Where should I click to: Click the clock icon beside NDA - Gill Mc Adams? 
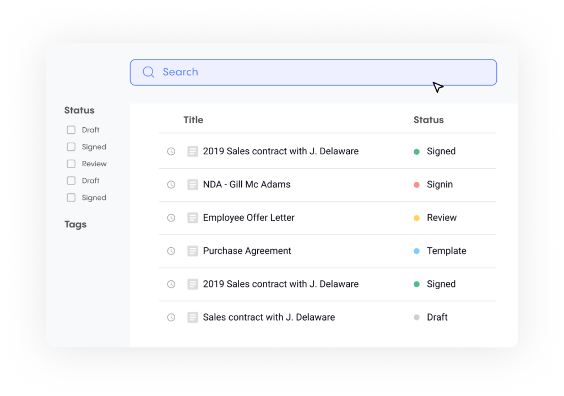[171, 185]
